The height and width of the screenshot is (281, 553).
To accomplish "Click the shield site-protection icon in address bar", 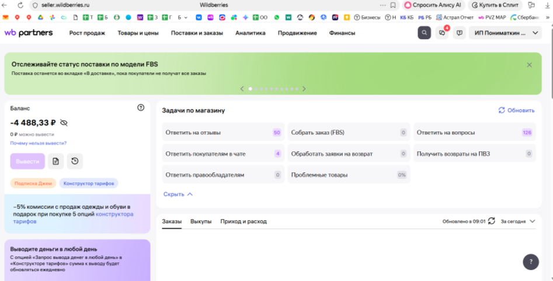I will pos(35,5).
